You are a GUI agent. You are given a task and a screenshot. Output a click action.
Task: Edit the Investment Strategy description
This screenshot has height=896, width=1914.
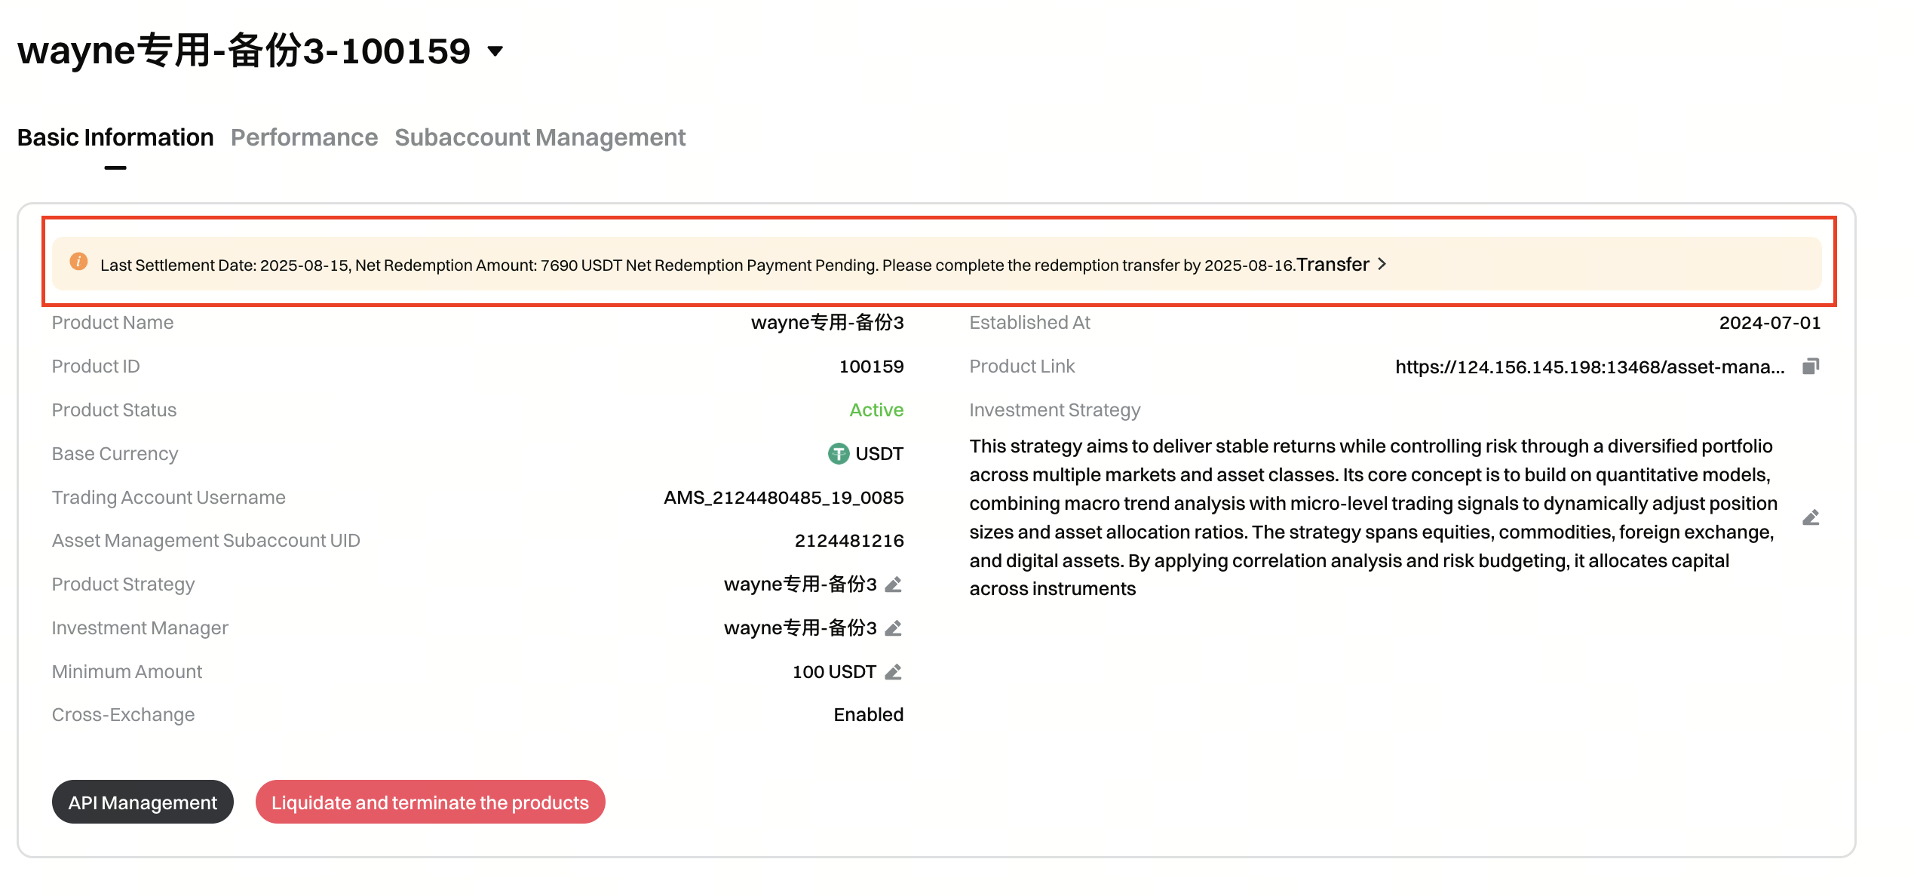1811,517
